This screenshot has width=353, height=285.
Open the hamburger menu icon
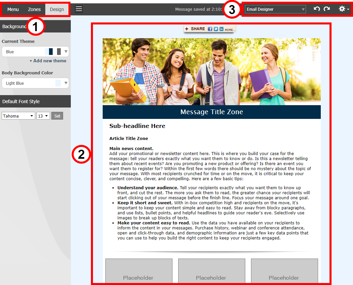pos(79,9)
